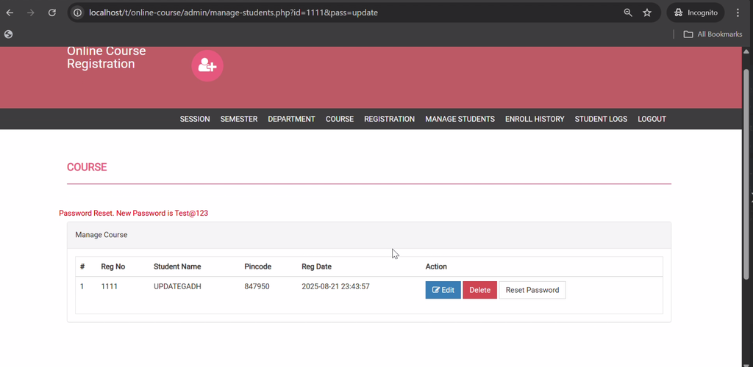Click the site info icon in the address bar

tap(77, 13)
